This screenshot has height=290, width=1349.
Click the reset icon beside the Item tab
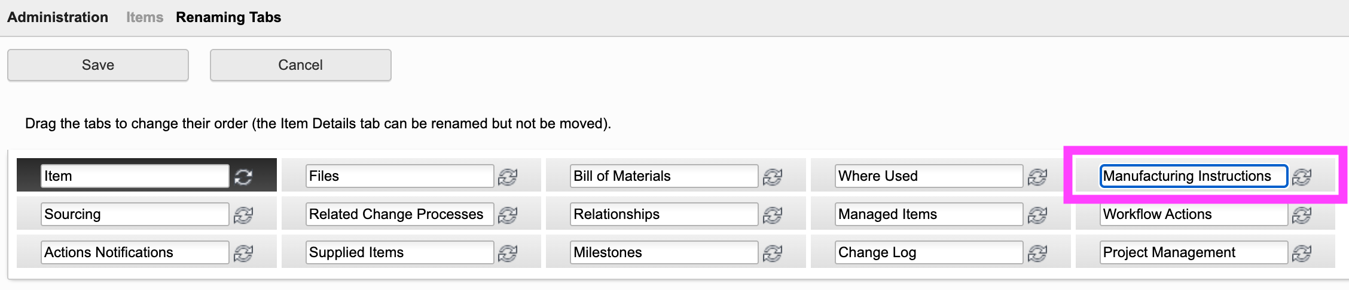click(243, 177)
